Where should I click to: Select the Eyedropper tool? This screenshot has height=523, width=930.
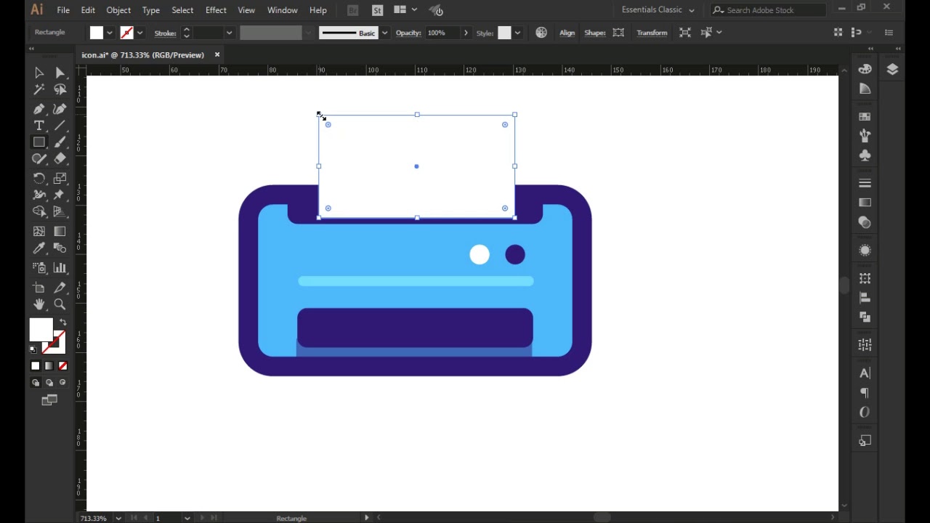(x=39, y=248)
